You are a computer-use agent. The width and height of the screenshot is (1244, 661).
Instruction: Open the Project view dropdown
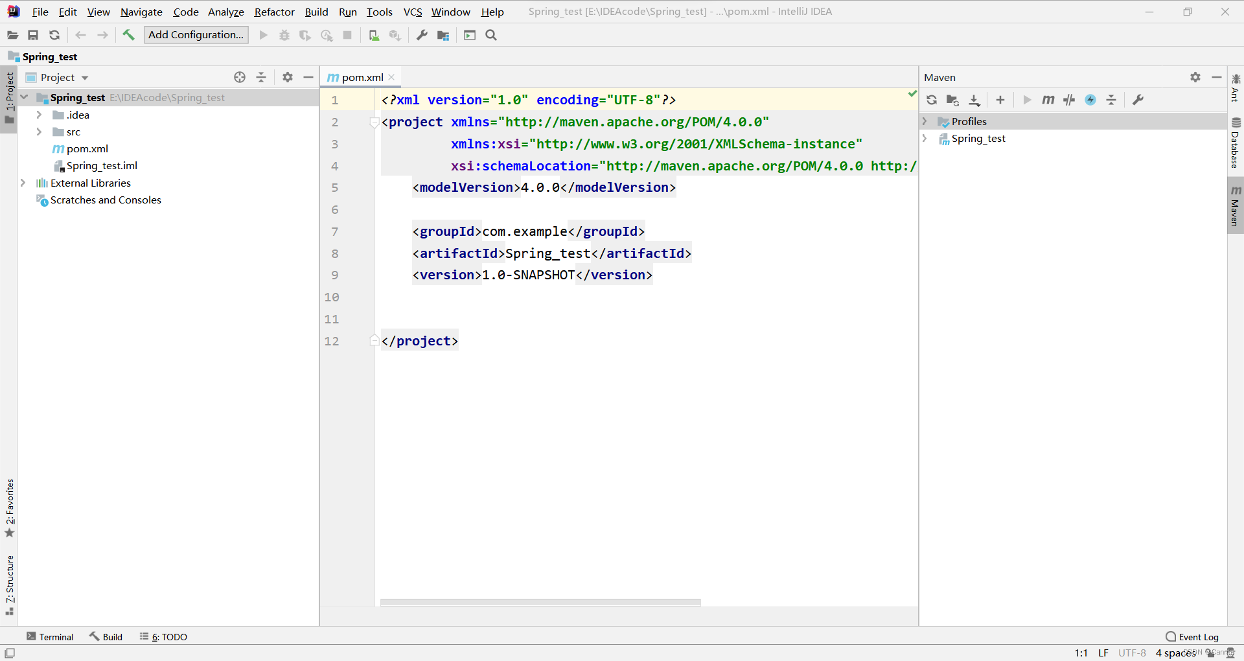coord(57,77)
